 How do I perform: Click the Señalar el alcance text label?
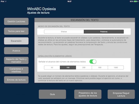pyautogui.click(x=62, y=62)
